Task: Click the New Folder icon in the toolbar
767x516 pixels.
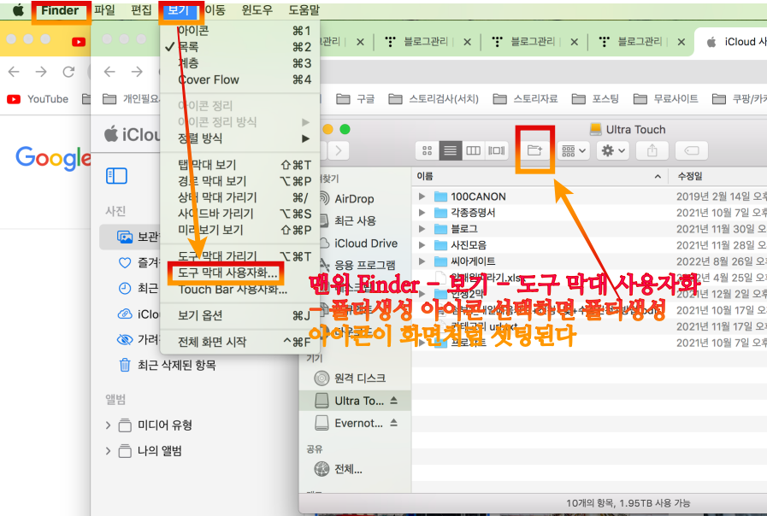Action: pyautogui.click(x=536, y=150)
